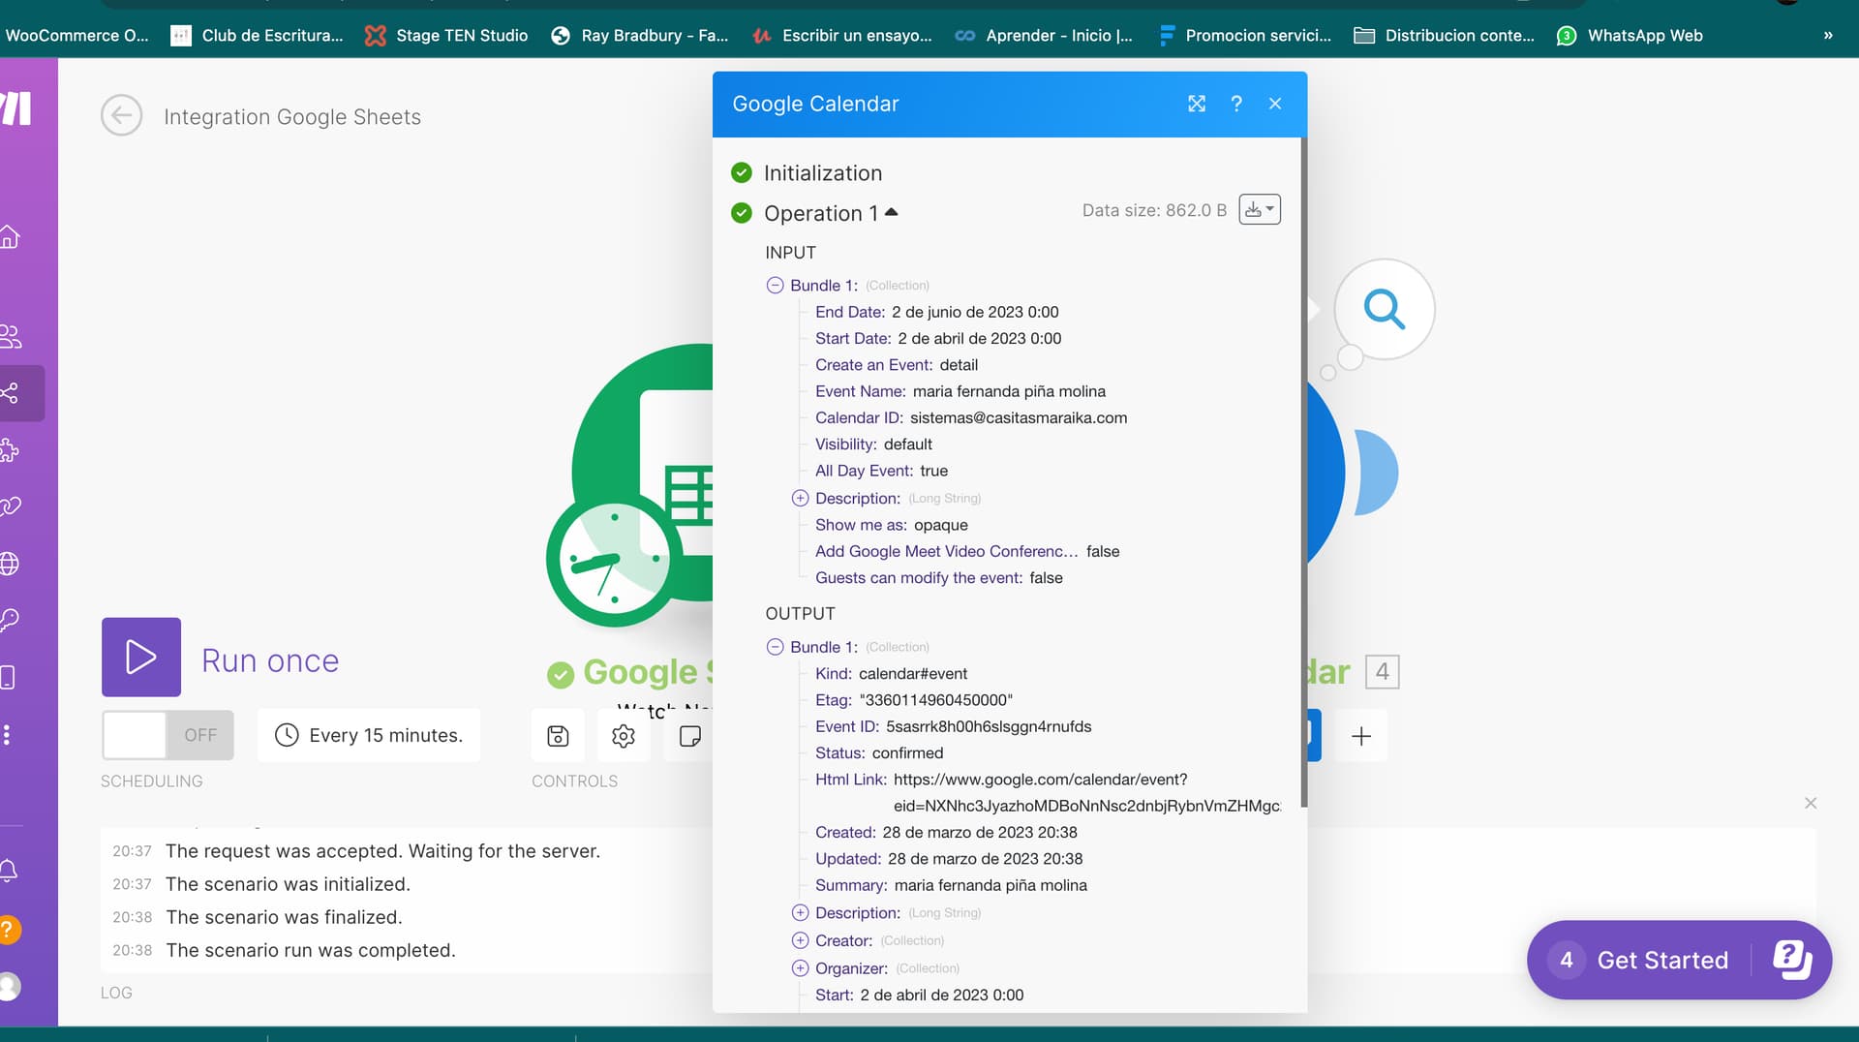Add a module with the plus icon
1859x1042 pixels.
click(x=1361, y=736)
